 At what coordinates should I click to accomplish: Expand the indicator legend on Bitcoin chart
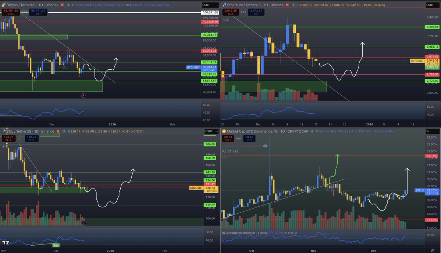4,20
